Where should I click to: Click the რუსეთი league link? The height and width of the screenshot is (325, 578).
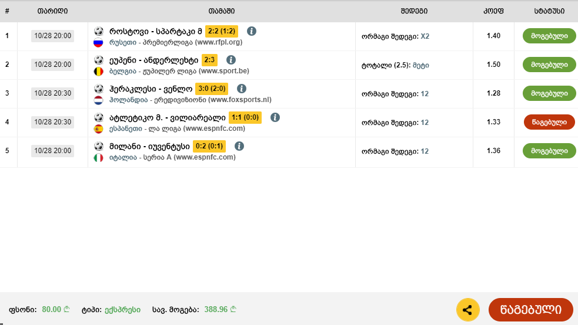point(123,42)
